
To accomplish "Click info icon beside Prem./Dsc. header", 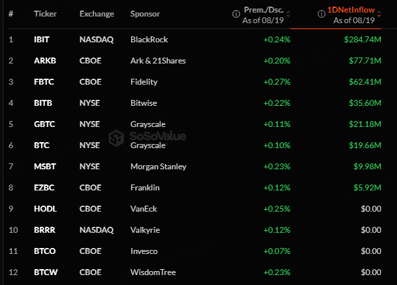I will click(x=236, y=14).
